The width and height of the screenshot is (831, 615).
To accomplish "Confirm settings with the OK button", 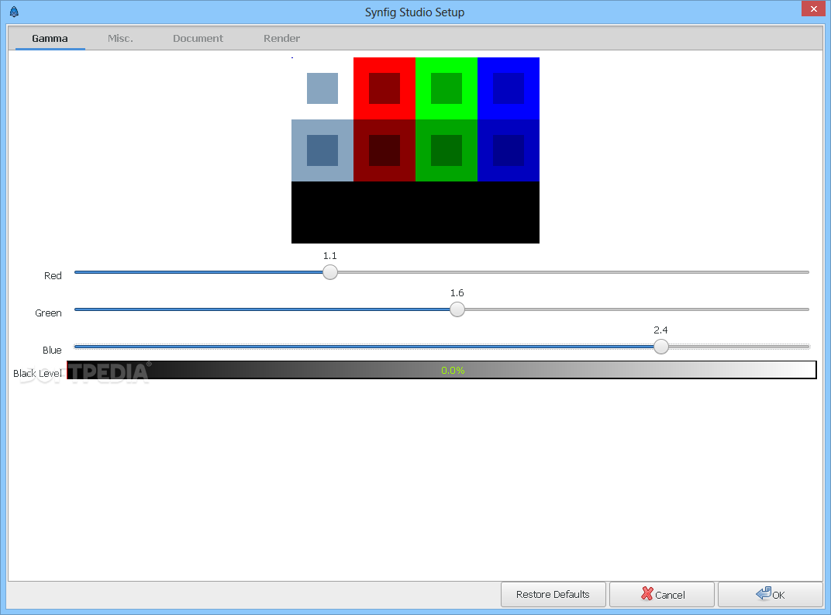I will click(x=770, y=594).
